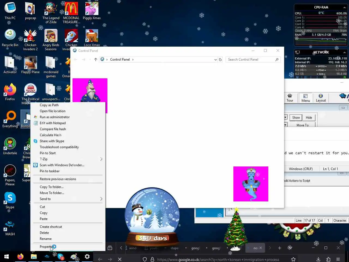Select Angry Birds Seasons shortcut
Screen dimensions: 349x262
[x=51, y=40]
